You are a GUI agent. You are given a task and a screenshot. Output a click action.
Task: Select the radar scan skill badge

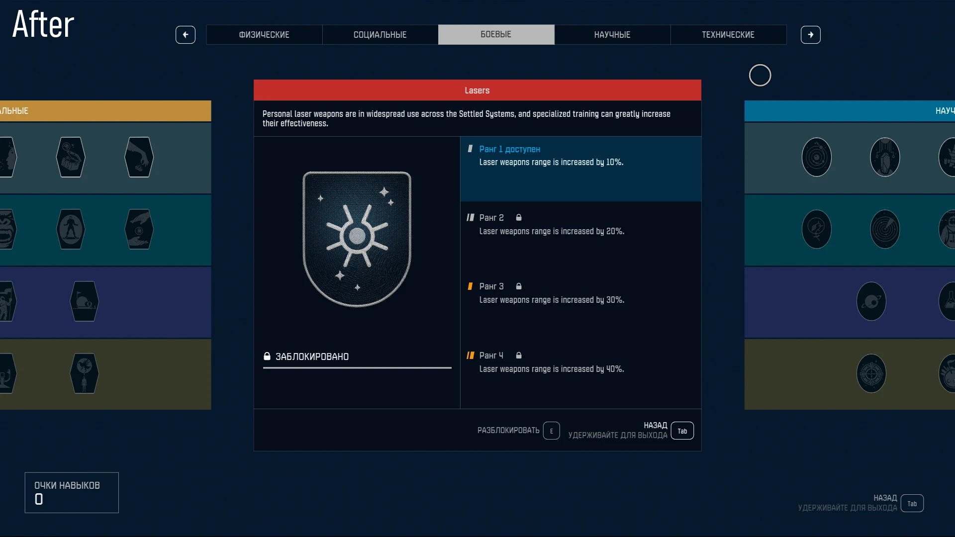[884, 229]
